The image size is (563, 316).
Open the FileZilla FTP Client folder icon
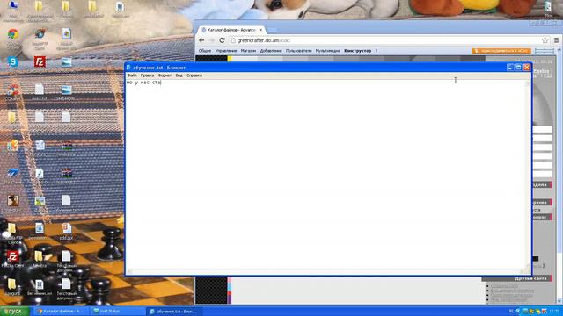(x=11, y=228)
